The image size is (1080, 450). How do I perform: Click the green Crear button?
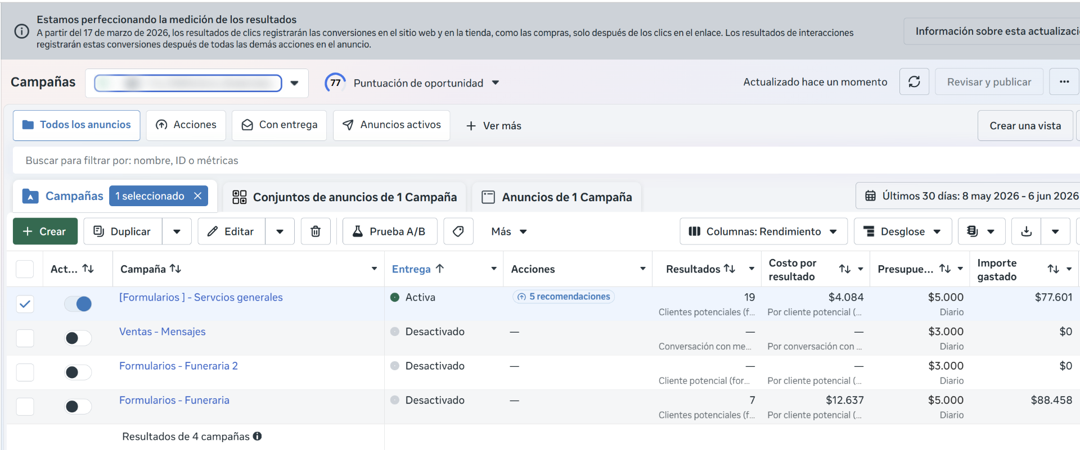pyautogui.click(x=45, y=231)
